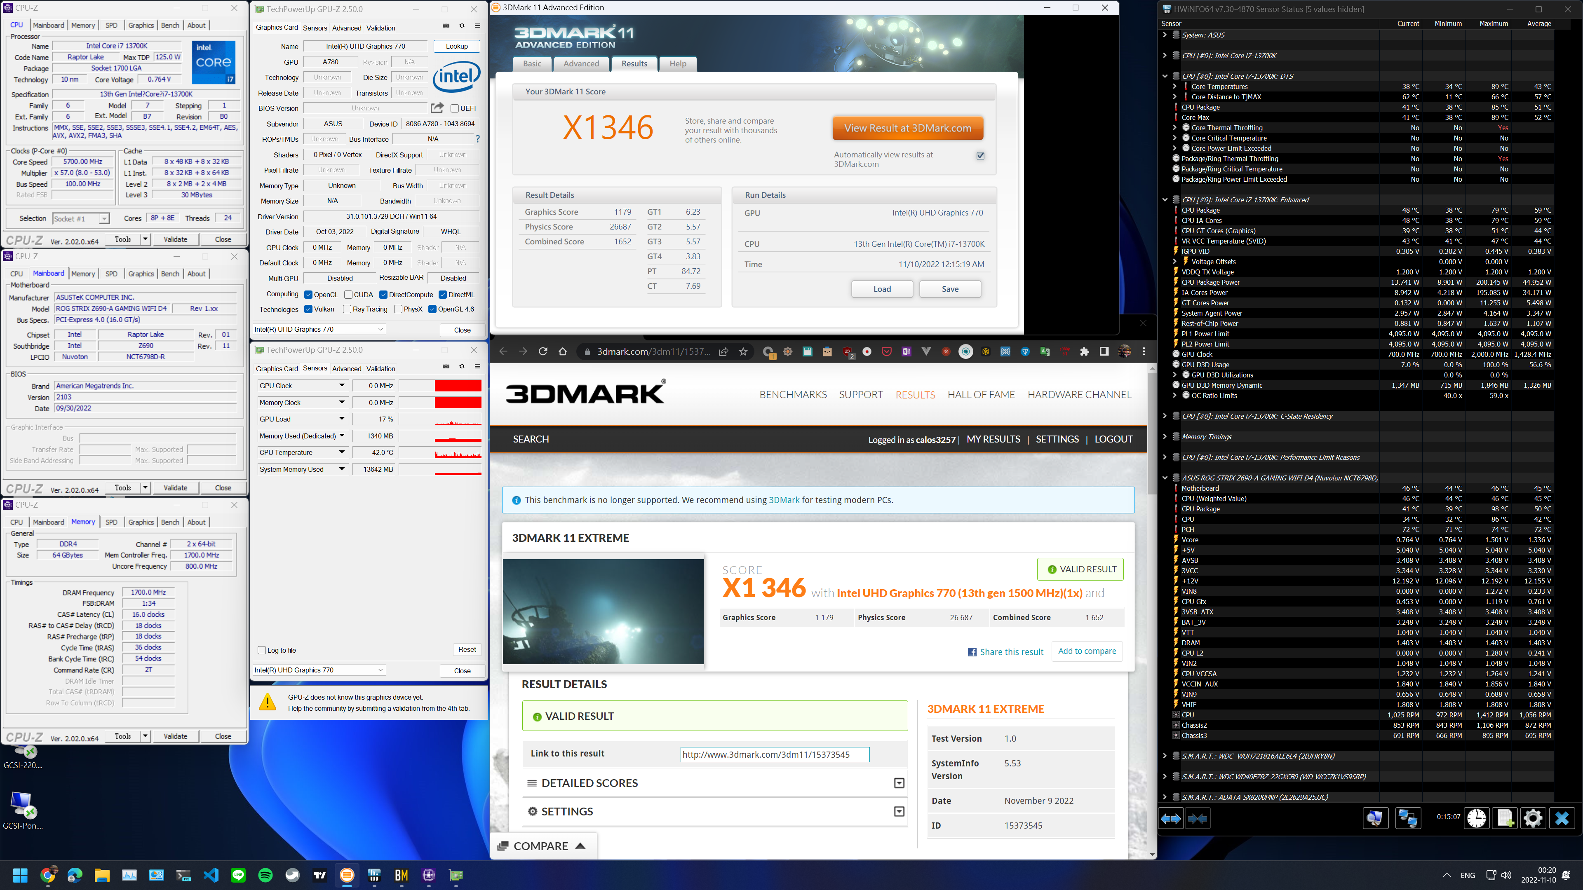The image size is (1583, 890).
Task: Toggle the DirectCompute checkbox
Action: 383,295
